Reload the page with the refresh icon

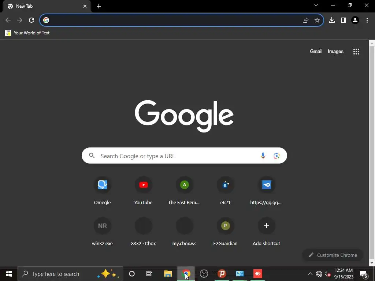point(31,20)
